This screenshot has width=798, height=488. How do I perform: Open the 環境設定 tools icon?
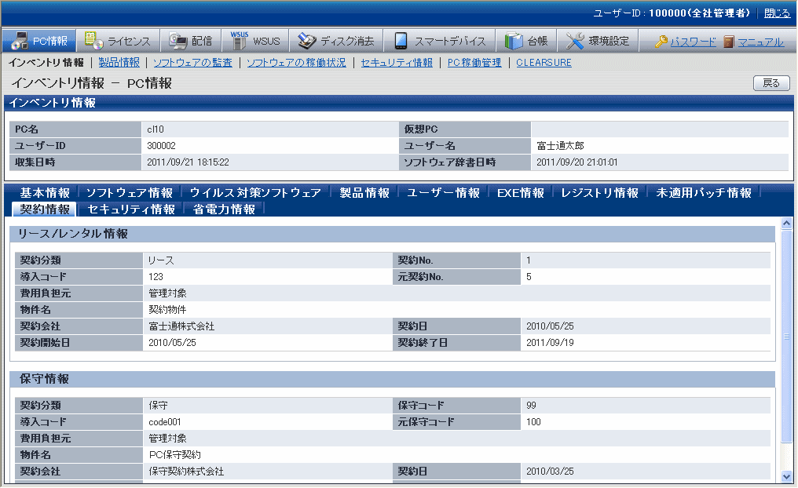pyautogui.click(x=576, y=42)
